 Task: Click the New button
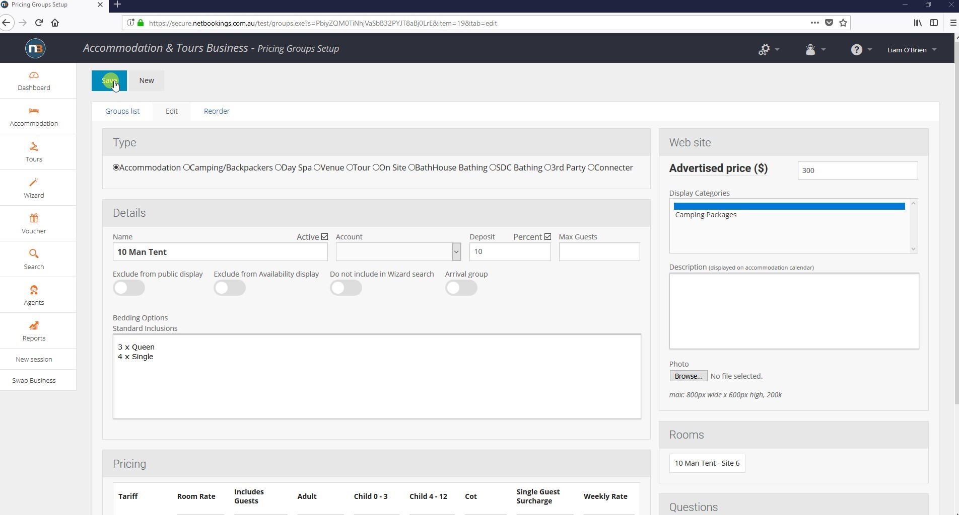pos(147,80)
